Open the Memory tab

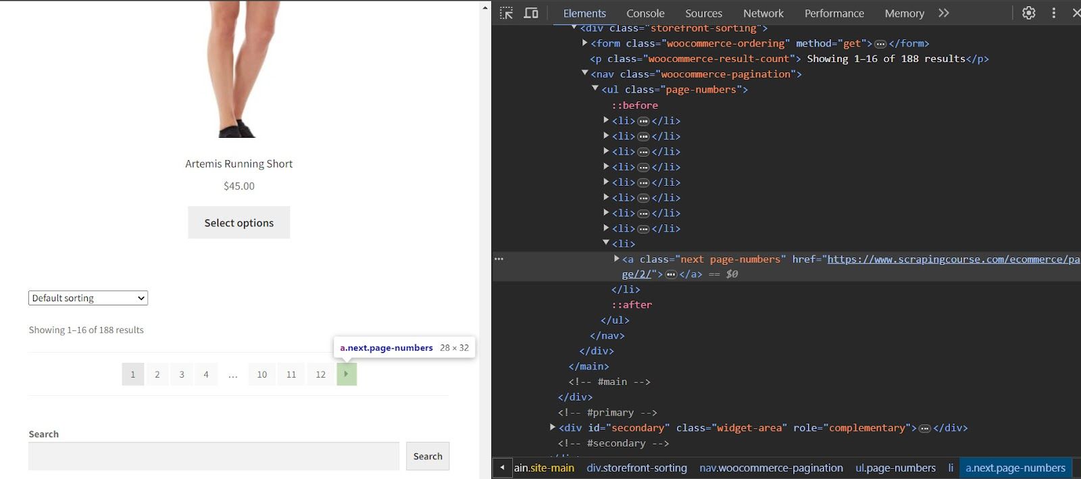click(904, 13)
